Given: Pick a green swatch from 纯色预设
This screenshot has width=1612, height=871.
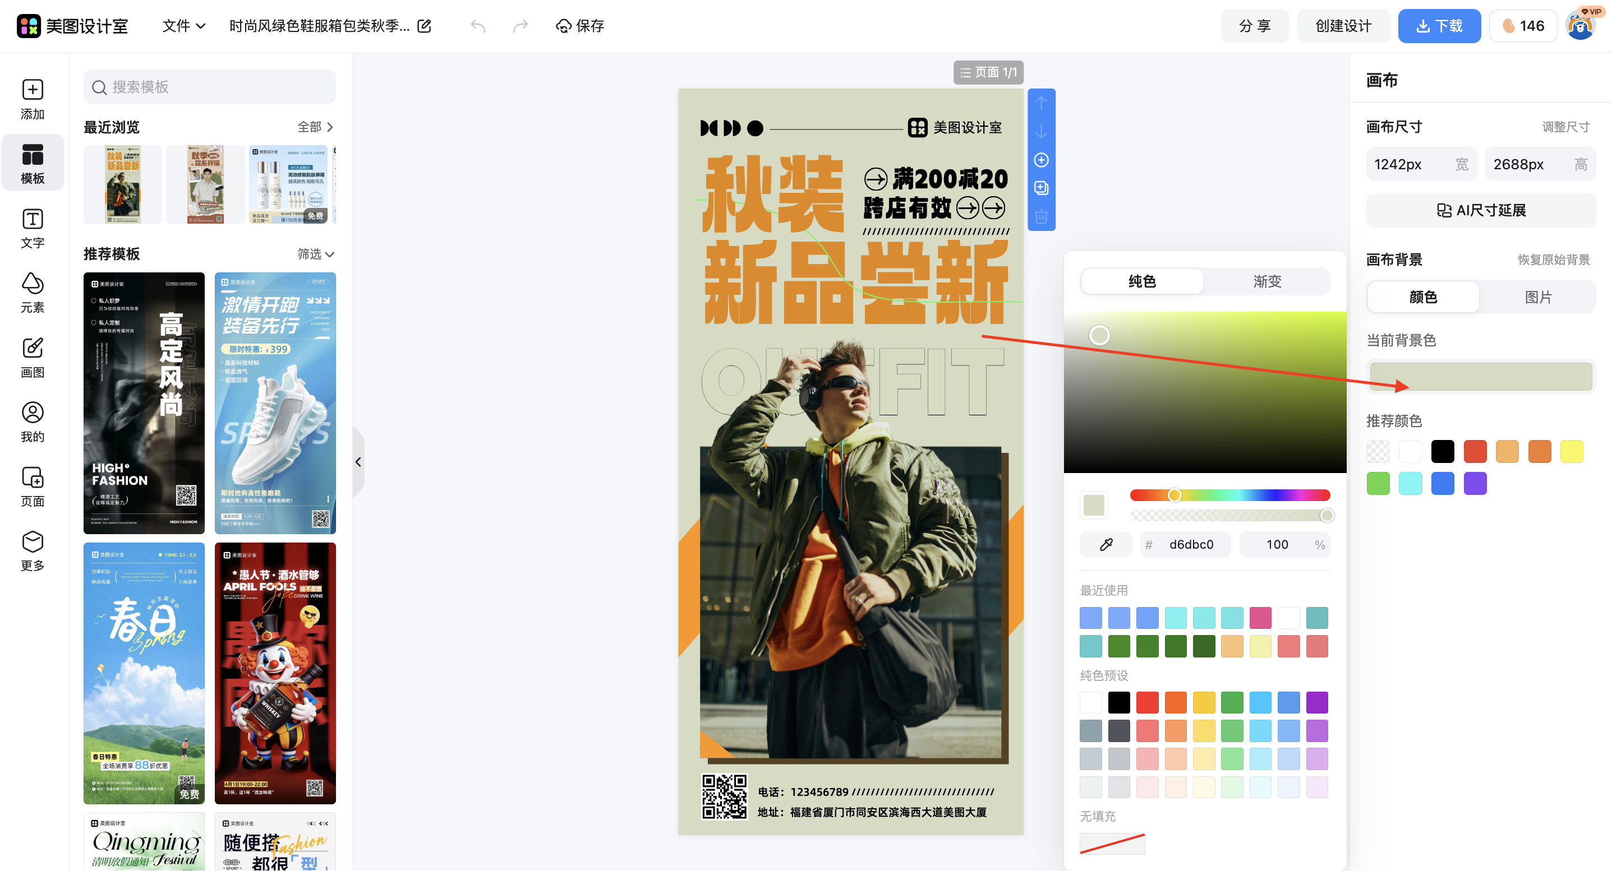Looking at the screenshot, I should tap(1232, 702).
